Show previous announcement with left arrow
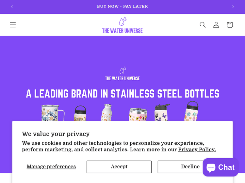Screen dimensions: 245x183 point(12,7)
